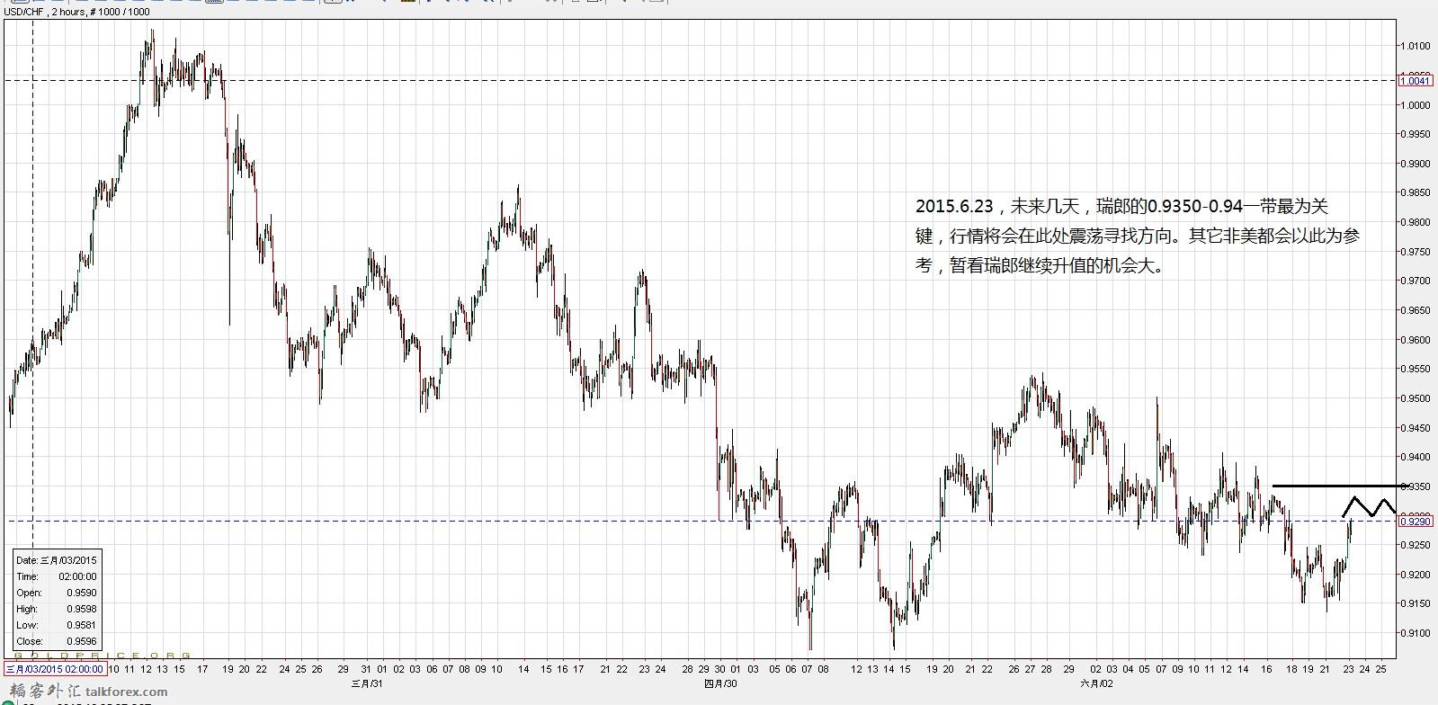Click the 0.9100 price axis label
This screenshot has width=1438, height=705.
1415,633
